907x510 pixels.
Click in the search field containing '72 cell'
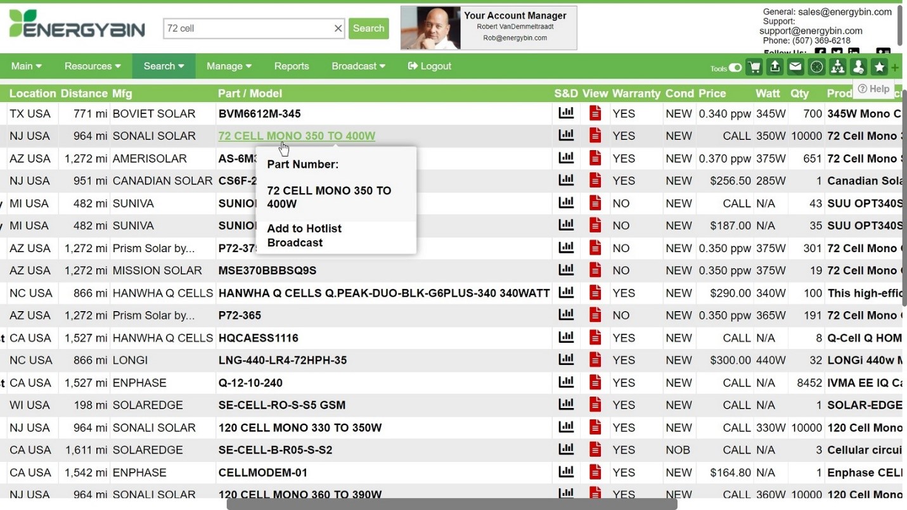(247, 29)
